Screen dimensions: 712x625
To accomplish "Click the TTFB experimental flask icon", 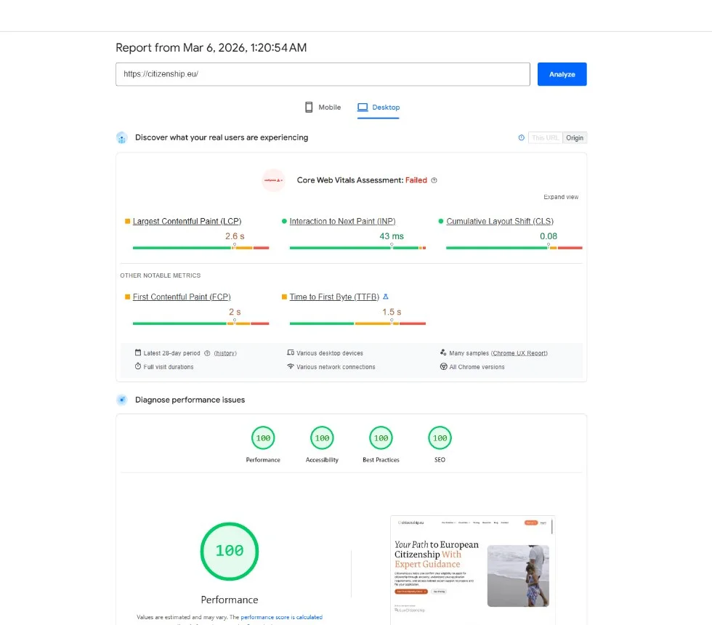I will click(386, 297).
